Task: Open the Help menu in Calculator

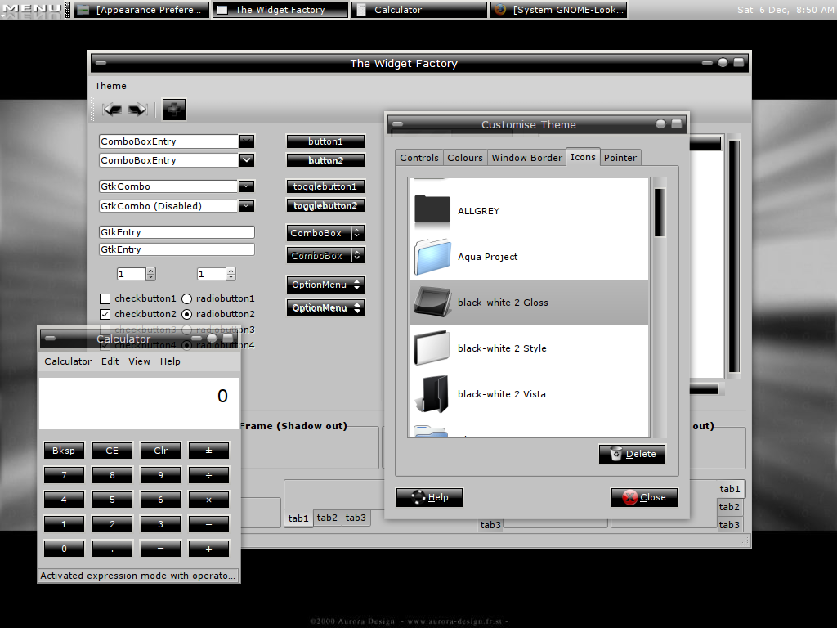Action: pos(170,361)
